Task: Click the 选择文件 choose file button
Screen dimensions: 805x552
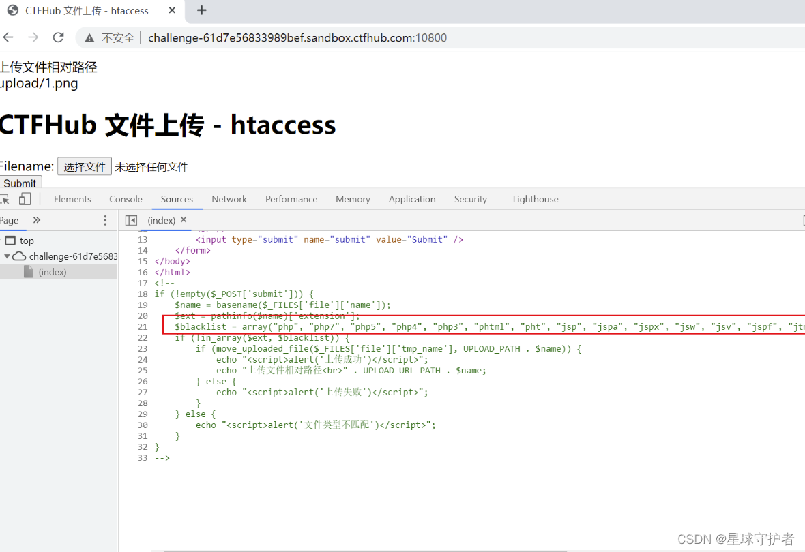Action: coord(84,167)
